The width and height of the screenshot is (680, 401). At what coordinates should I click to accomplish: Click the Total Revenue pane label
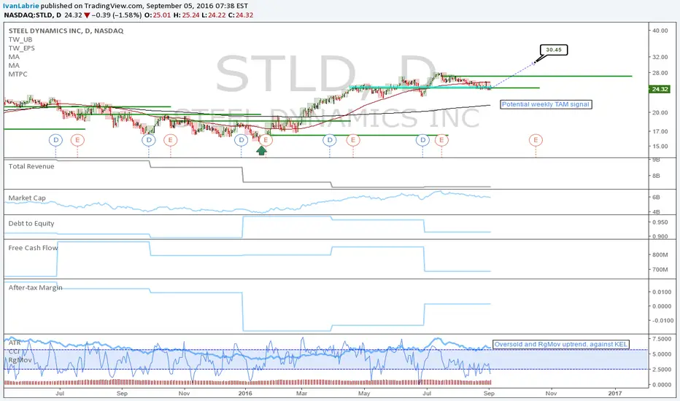[31, 166]
